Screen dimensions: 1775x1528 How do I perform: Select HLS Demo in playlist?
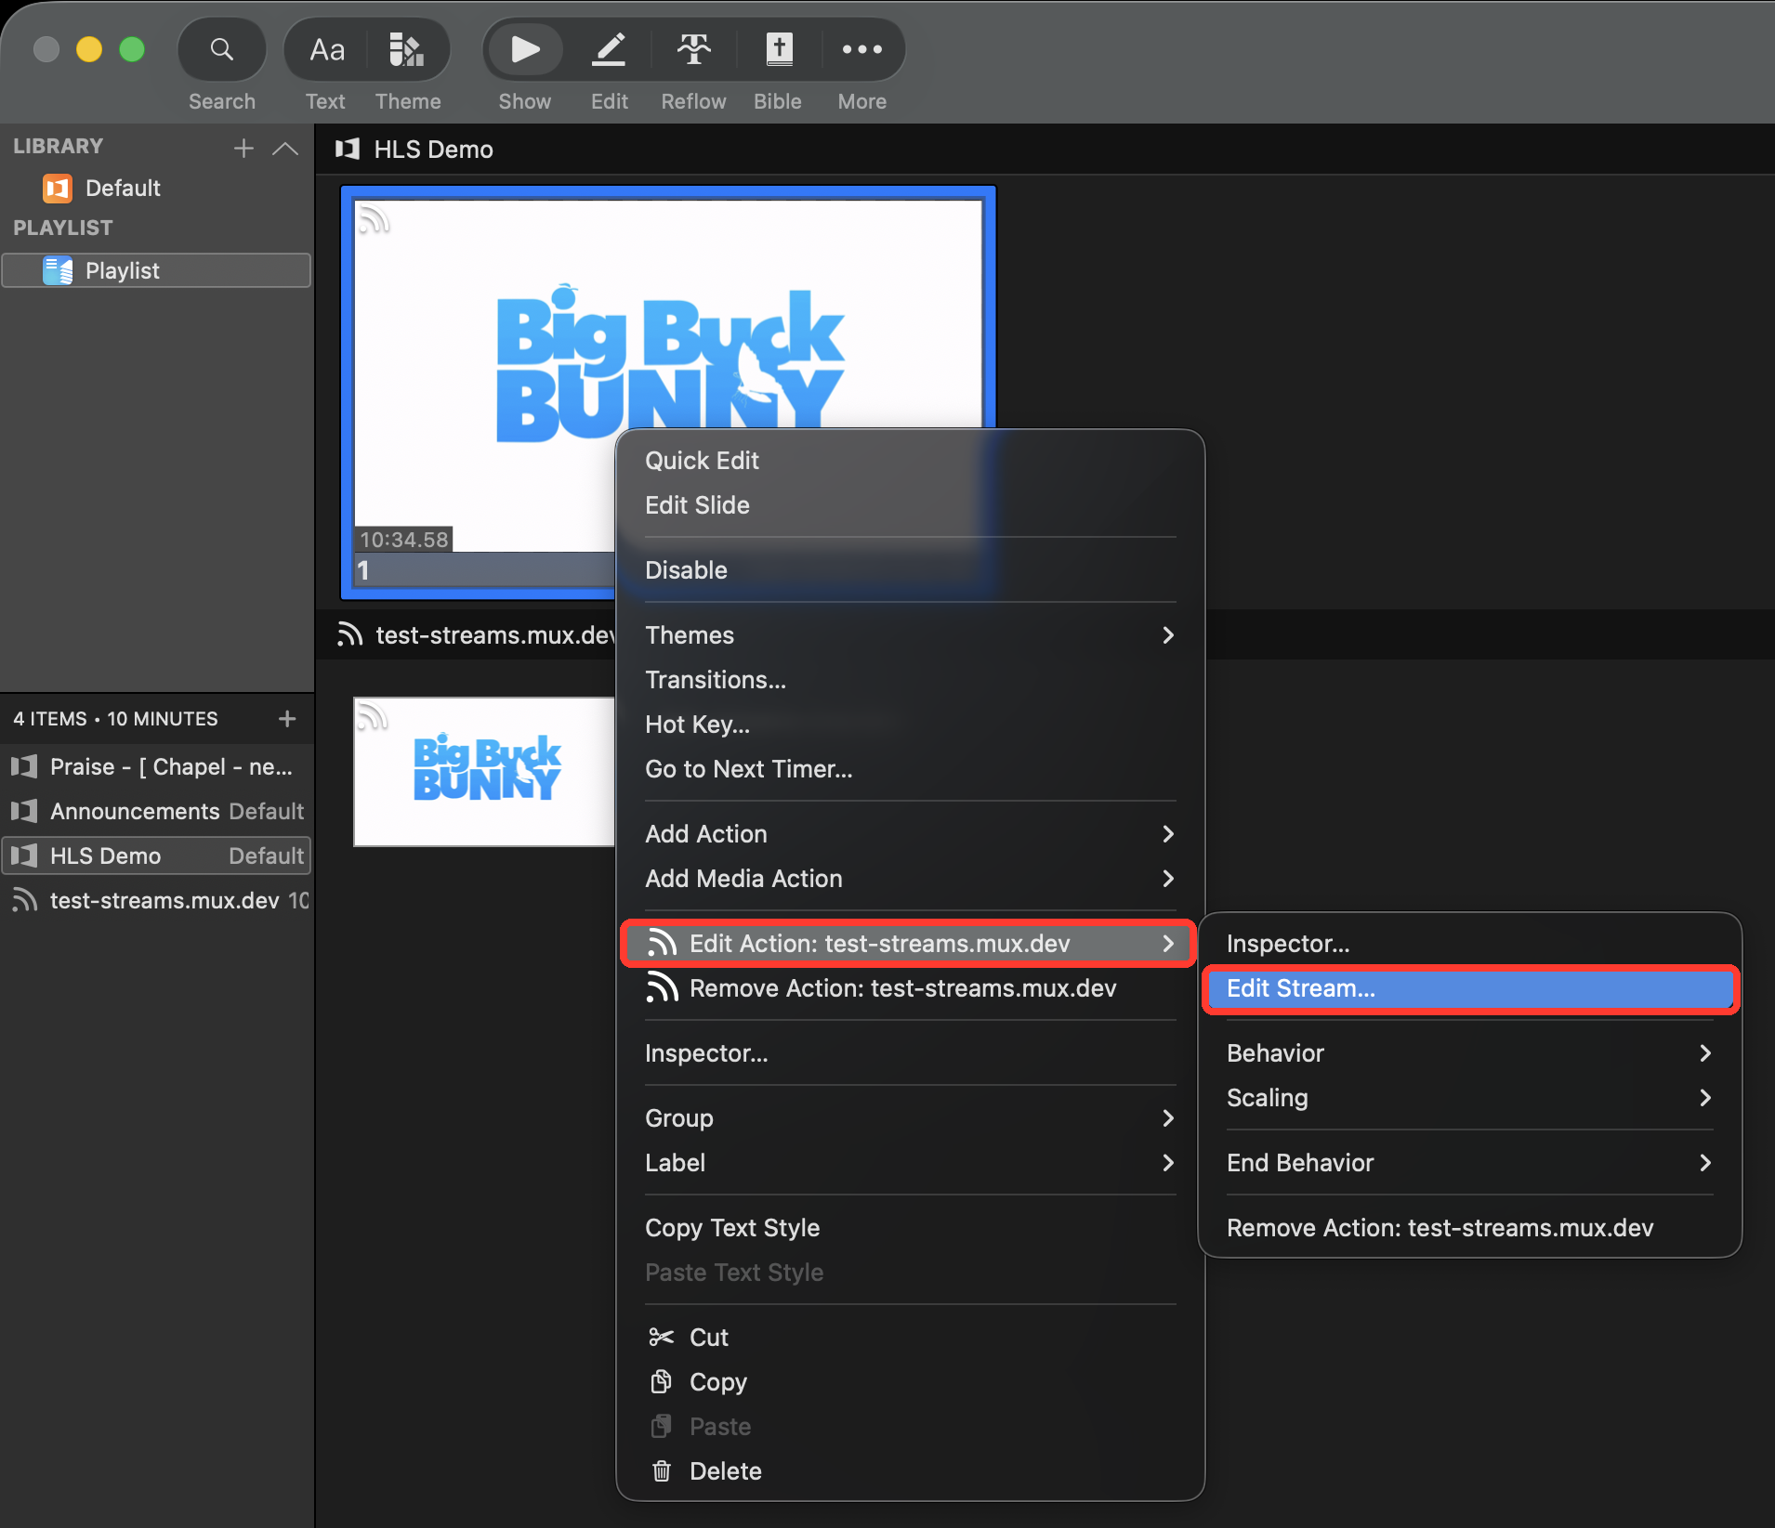tap(156, 855)
